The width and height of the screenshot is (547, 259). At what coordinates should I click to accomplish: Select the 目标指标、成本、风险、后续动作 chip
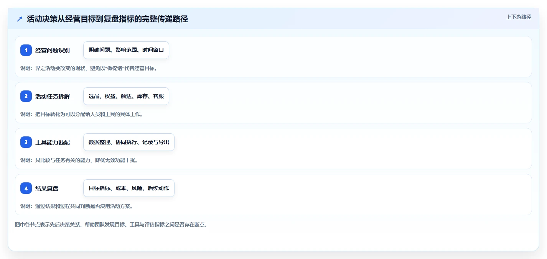(x=129, y=188)
